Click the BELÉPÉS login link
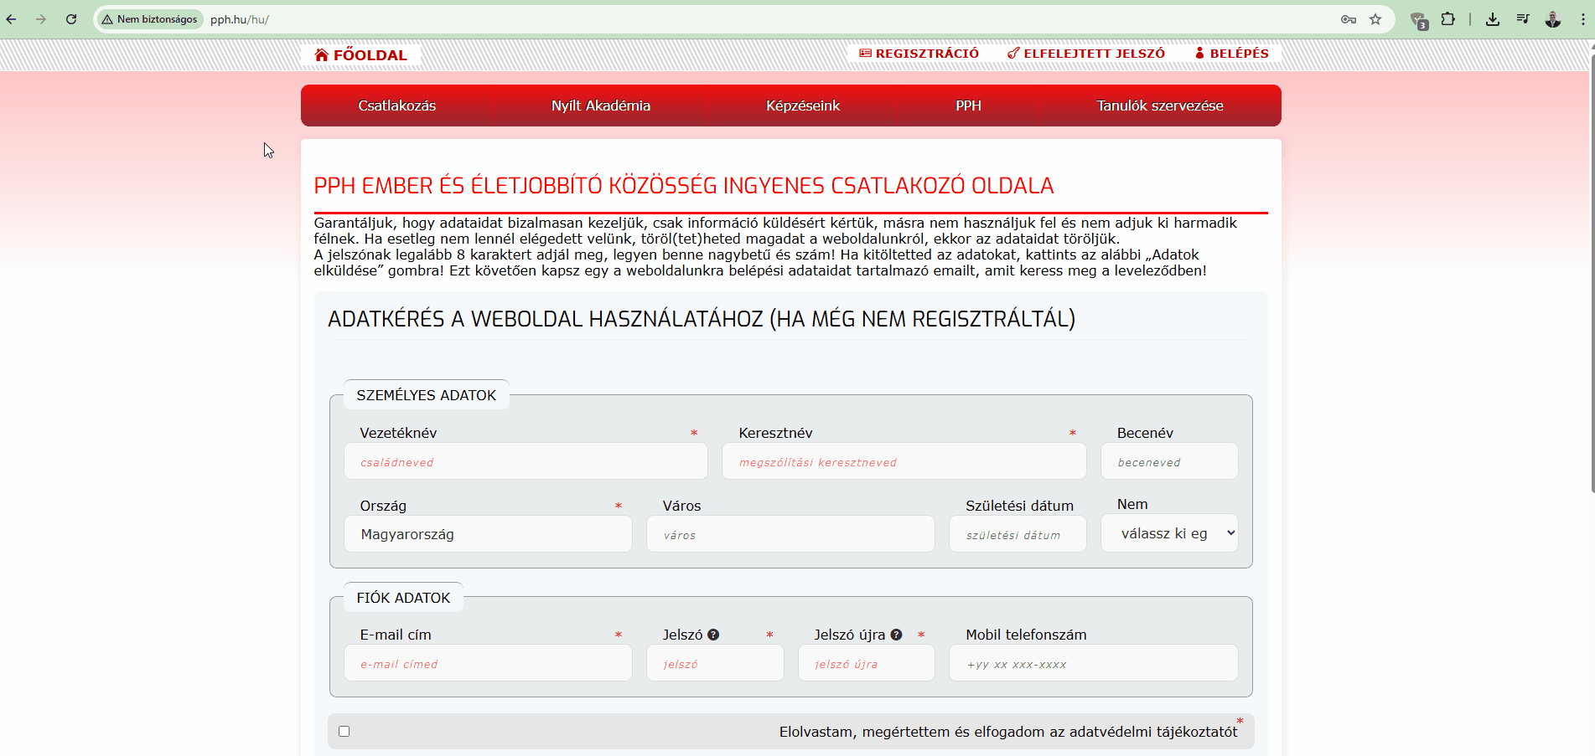This screenshot has width=1595, height=756. tap(1231, 54)
